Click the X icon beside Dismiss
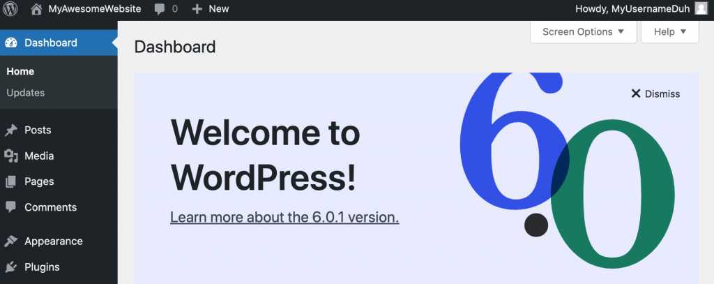Screen dimensions: 714x284 (x=636, y=94)
